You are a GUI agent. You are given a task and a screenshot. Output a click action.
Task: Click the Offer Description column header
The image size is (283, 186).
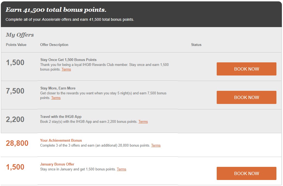[x=54, y=45]
